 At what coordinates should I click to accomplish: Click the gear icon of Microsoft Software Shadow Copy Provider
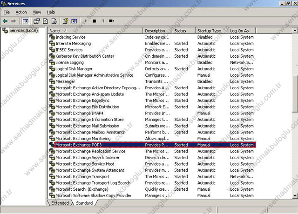click(52, 195)
